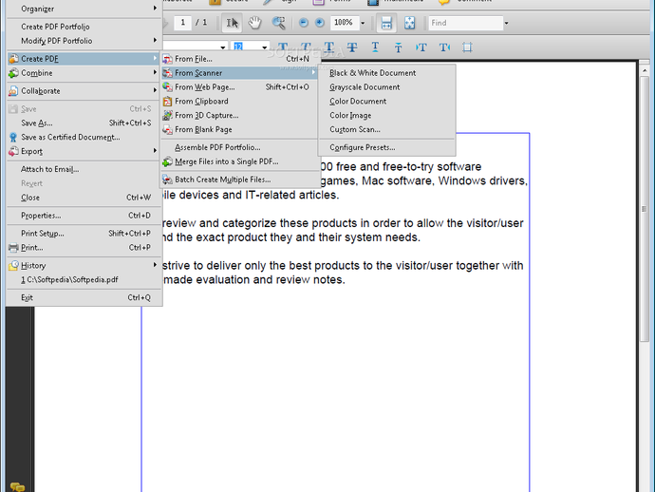Click the vertical scrollbar thumb
The height and width of the screenshot is (492, 655).
[645, 209]
